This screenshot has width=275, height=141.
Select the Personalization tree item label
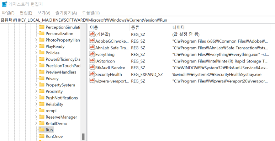59,34
